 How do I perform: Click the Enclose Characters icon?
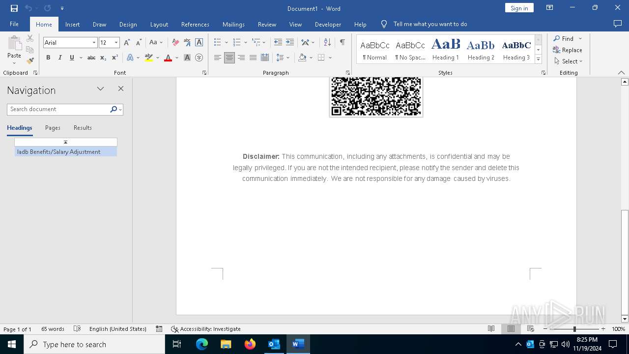pyautogui.click(x=199, y=58)
